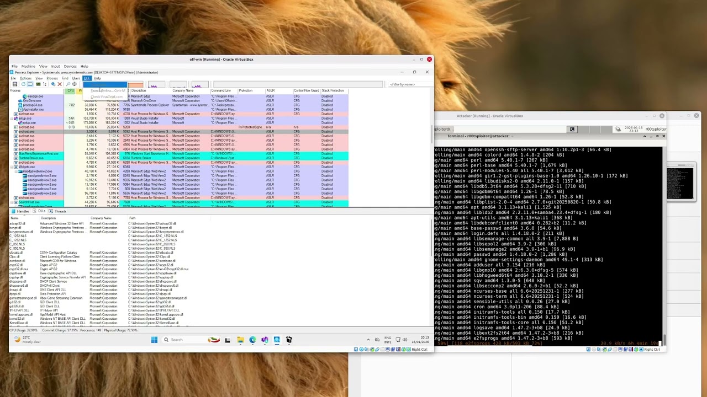Click the crosshair Find Window's Process icon
This screenshot has height=397, width=707.
pyautogui.click(x=75, y=84)
